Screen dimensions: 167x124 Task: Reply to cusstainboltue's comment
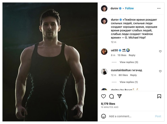coord(133,75)
